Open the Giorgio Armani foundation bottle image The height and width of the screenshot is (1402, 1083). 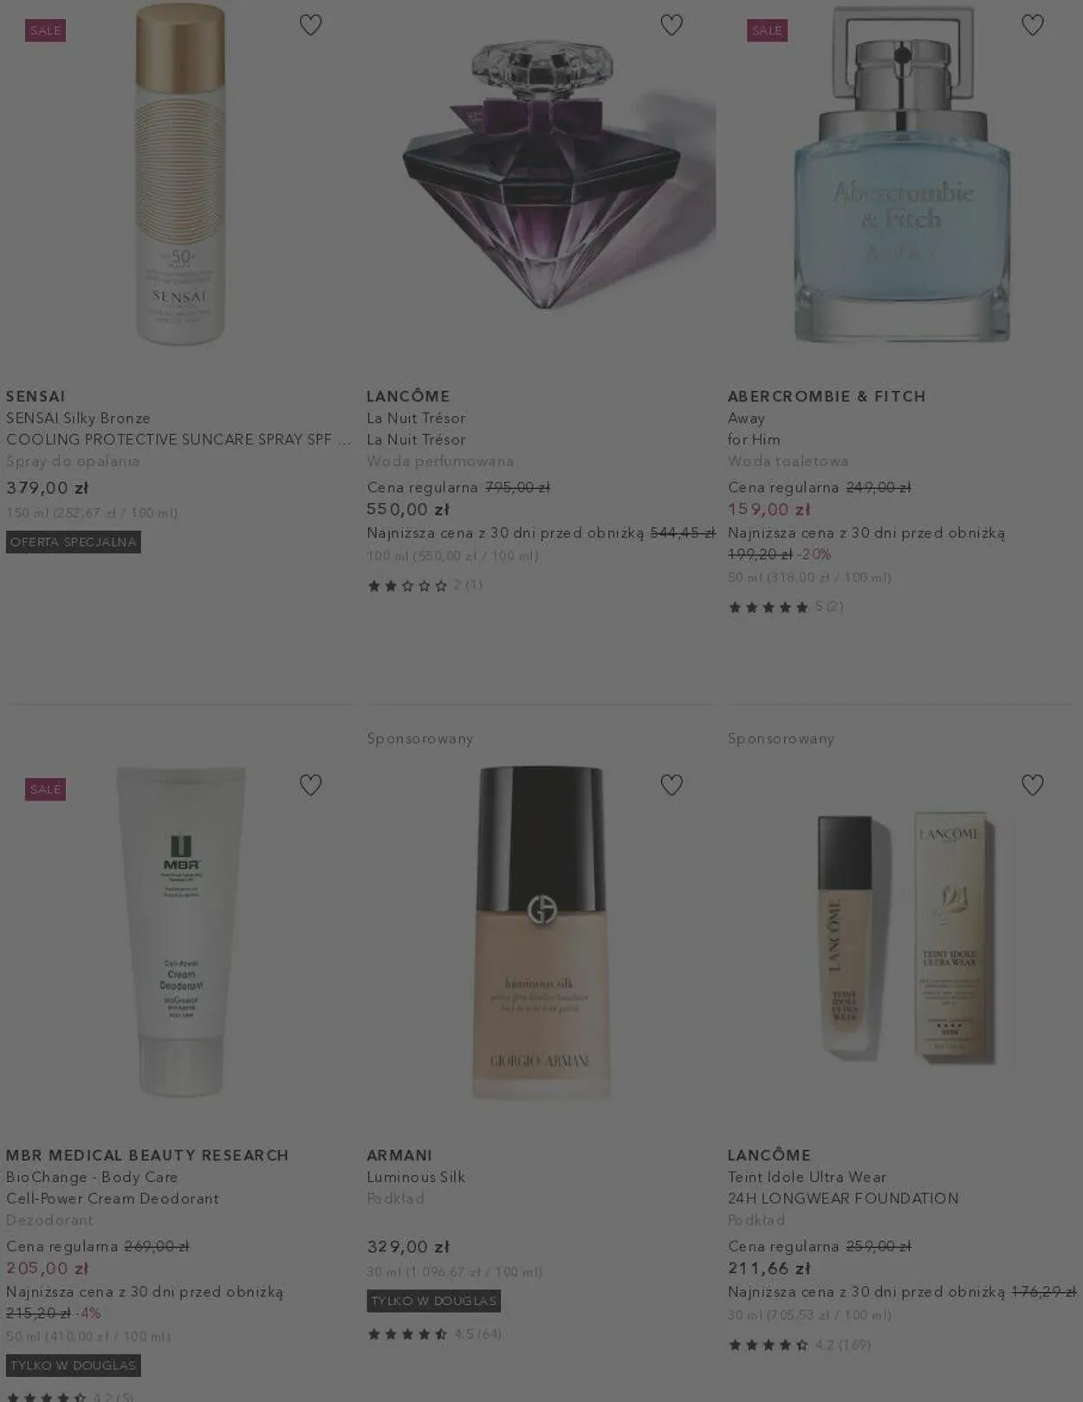[541, 933]
